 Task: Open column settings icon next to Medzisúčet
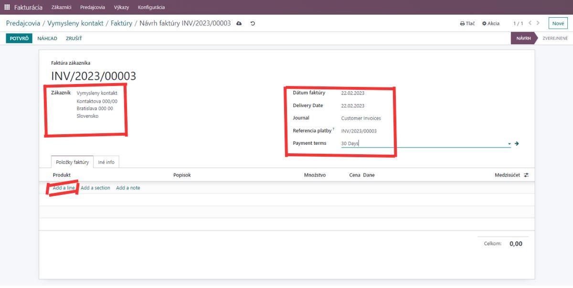click(526, 175)
